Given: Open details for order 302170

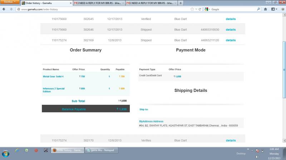Looking at the screenshot, I should pos(231,140).
